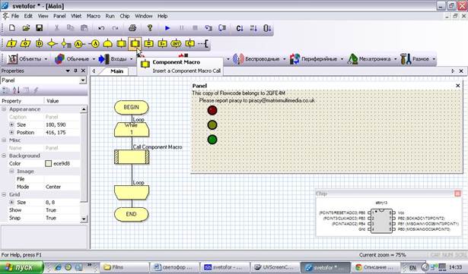
Task: Select the Component Macro icon
Action: (x=135, y=43)
